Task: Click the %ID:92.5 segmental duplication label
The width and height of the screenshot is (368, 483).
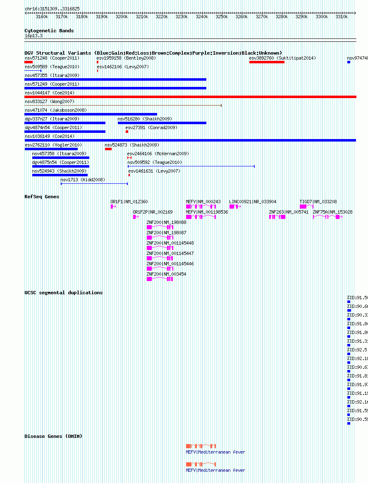Action: tap(357, 350)
